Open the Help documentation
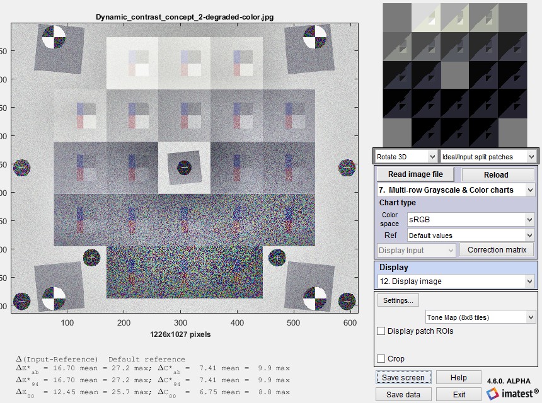 (459, 377)
